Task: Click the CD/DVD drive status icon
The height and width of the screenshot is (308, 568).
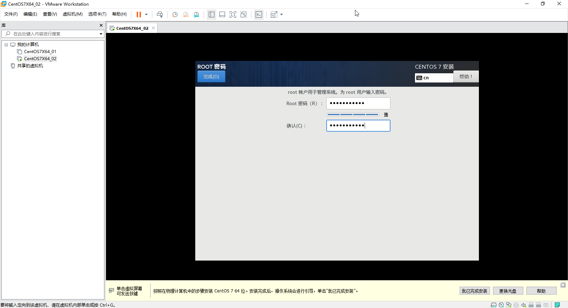Action: (501, 305)
